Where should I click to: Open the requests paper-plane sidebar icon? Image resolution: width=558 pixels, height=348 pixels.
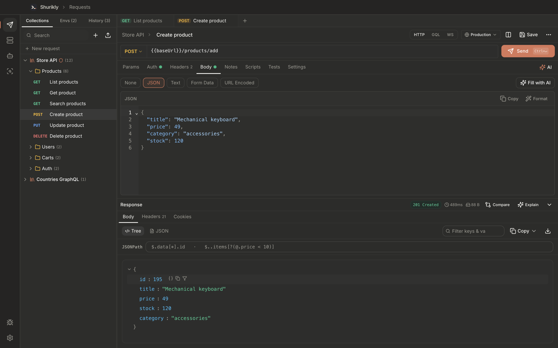click(10, 25)
